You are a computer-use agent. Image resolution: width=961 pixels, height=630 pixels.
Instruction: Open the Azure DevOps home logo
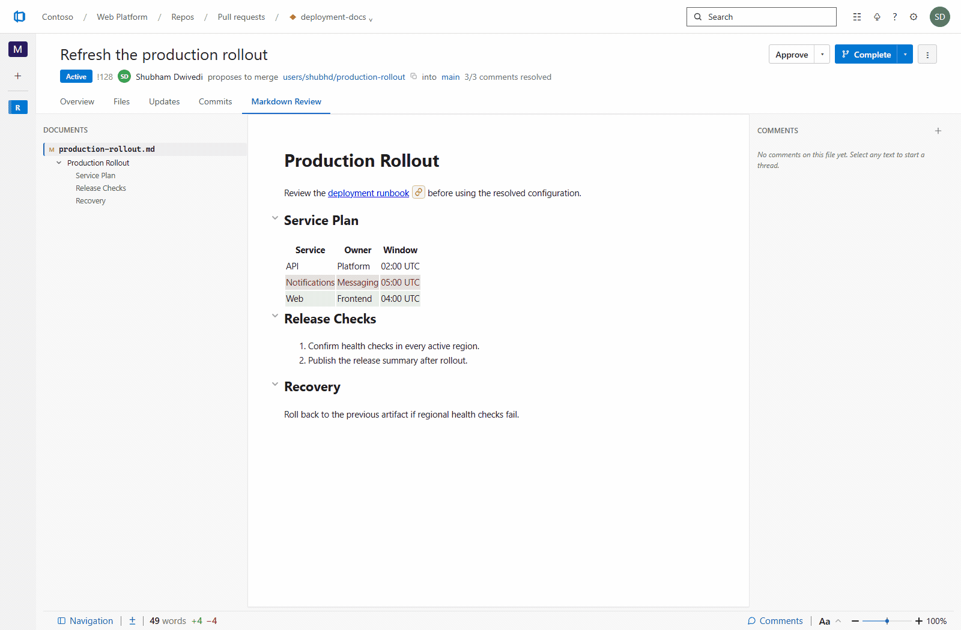[x=19, y=17]
